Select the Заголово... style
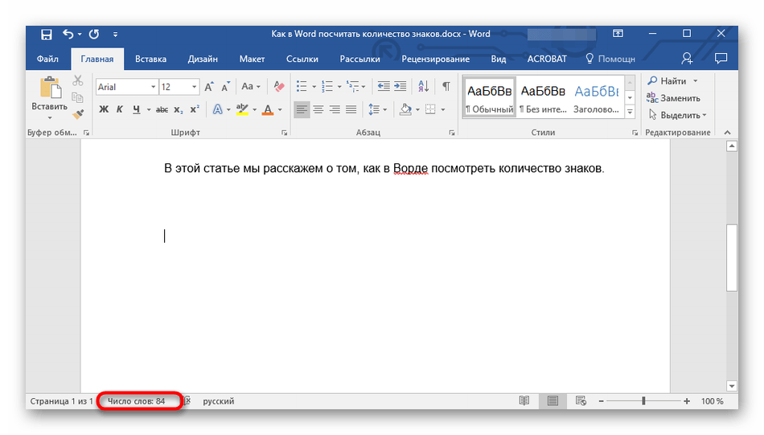Screen dimensions: 764x435 click(x=597, y=98)
